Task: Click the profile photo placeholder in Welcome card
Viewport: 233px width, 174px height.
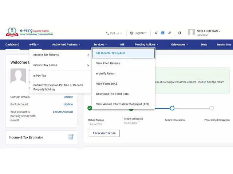Action: (18, 76)
